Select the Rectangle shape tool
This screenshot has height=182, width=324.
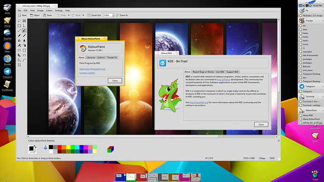click(x=24, y=50)
